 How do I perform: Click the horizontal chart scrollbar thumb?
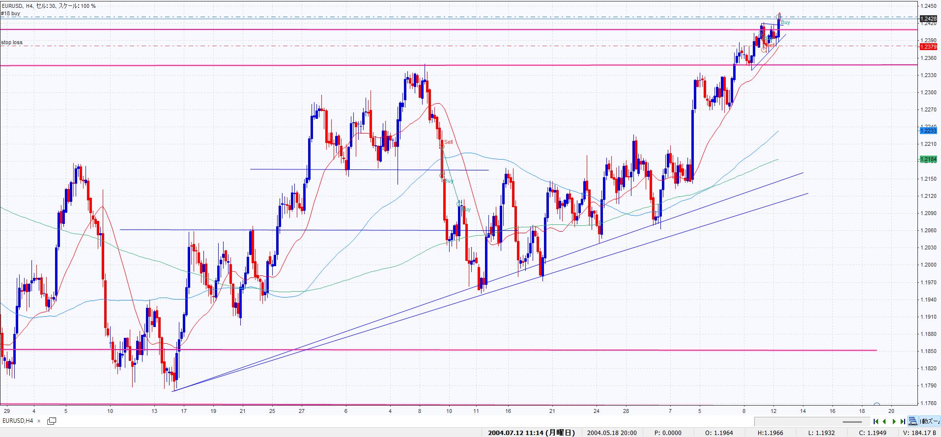click(x=852, y=422)
